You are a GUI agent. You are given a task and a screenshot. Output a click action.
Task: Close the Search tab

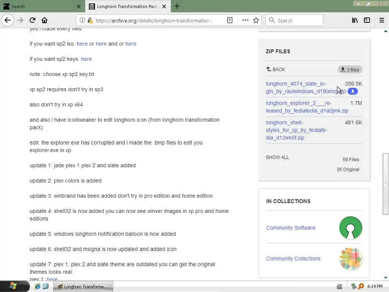[78, 6]
